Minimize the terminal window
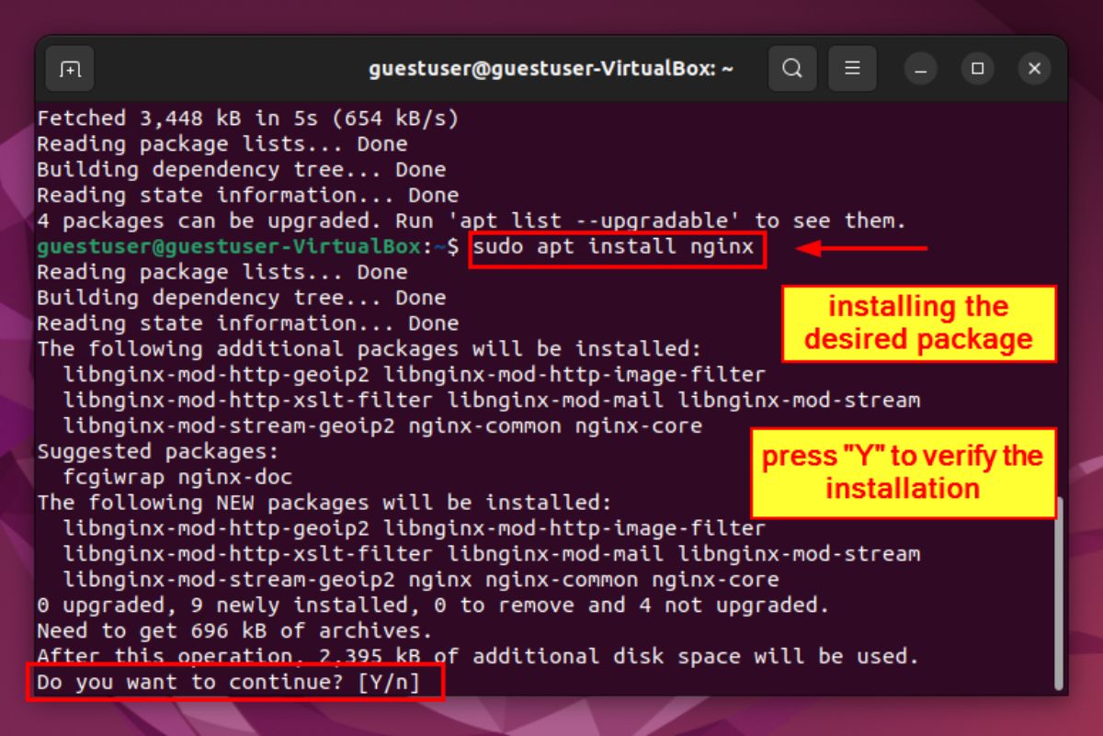Screen dimensions: 1103x736 coord(920,69)
